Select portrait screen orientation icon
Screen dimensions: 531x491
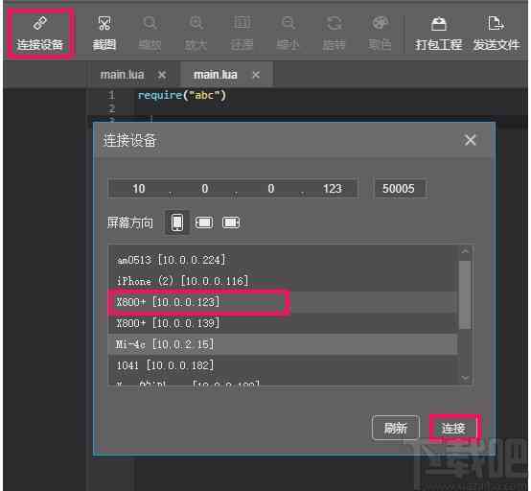(x=177, y=222)
